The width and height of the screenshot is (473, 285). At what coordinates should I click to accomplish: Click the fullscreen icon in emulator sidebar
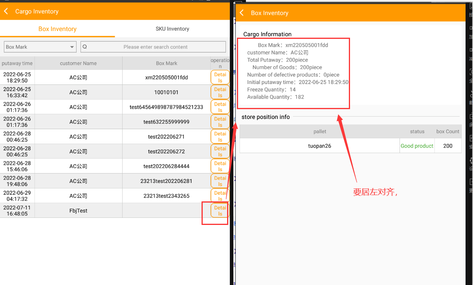[x=471, y=72]
